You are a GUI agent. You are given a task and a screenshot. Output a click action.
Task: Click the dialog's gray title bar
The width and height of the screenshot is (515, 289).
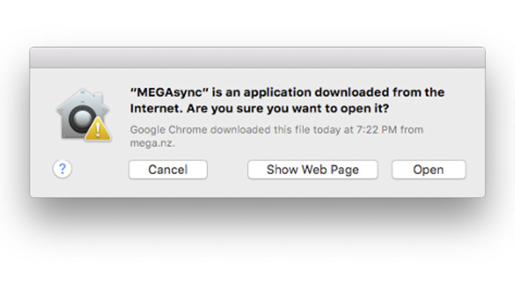click(x=257, y=58)
